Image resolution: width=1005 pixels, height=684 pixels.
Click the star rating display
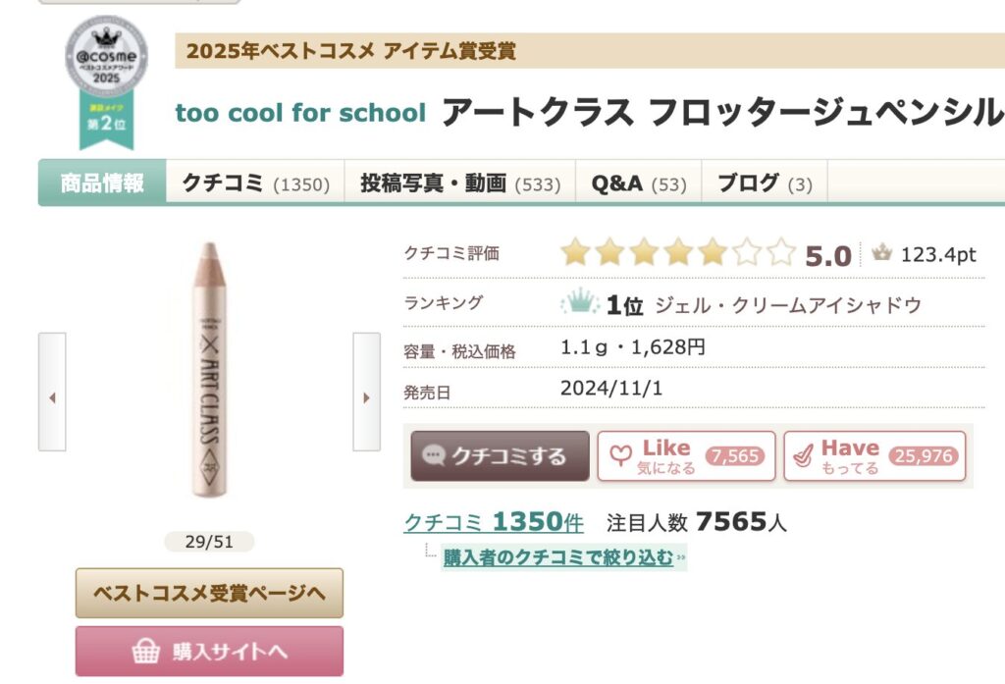(677, 254)
